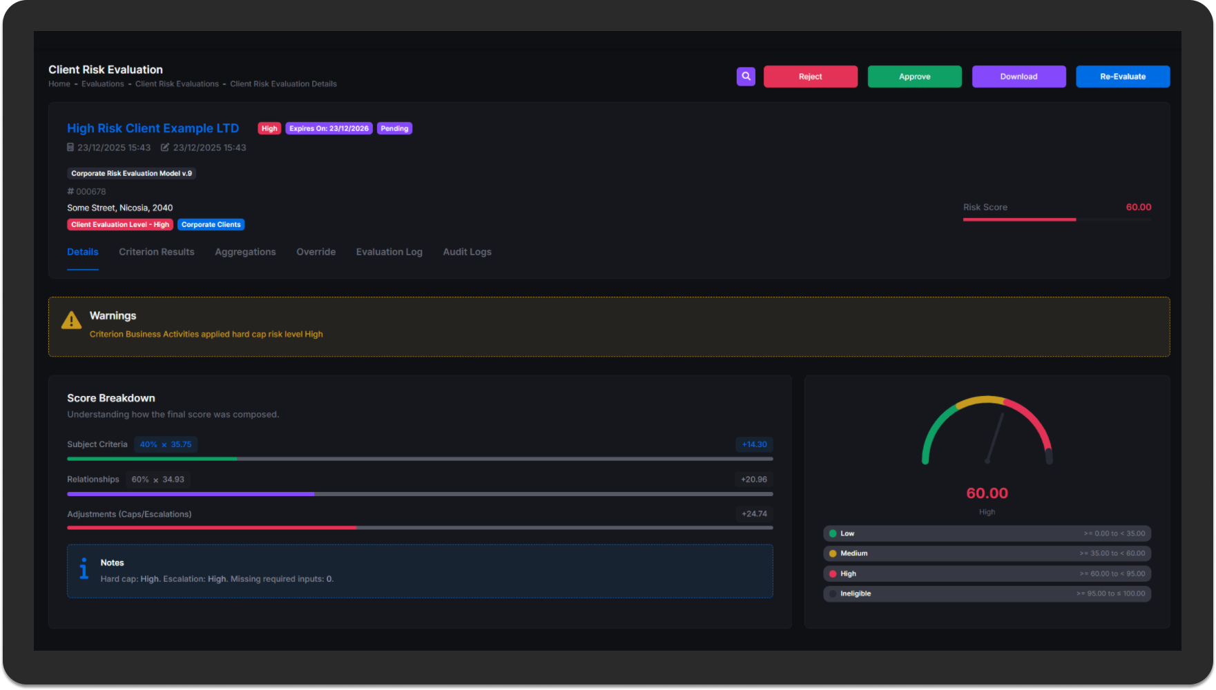The width and height of the screenshot is (1216, 690).
Task: Click the risk gauge dial
Action: tap(987, 431)
